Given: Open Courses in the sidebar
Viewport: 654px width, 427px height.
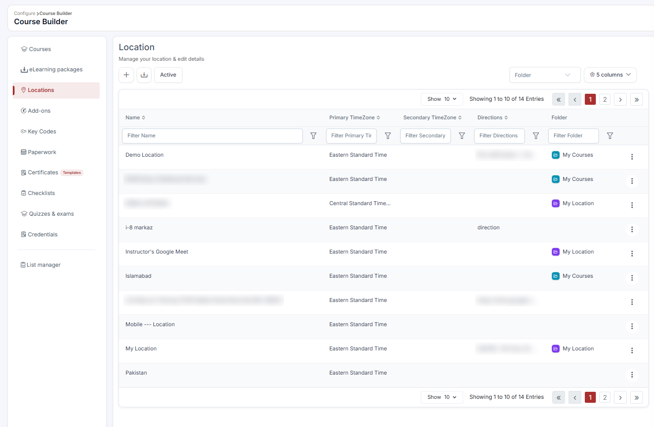Looking at the screenshot, I should click(x=56, y=49).
